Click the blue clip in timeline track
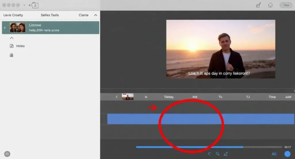The width and height of the screenshot is (295, 159). point(201,119)
